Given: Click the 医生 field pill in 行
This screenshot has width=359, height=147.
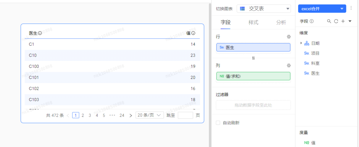Looking at the screenshot, I should (x=253, y=47).
